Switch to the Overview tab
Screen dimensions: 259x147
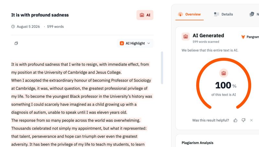189,14
